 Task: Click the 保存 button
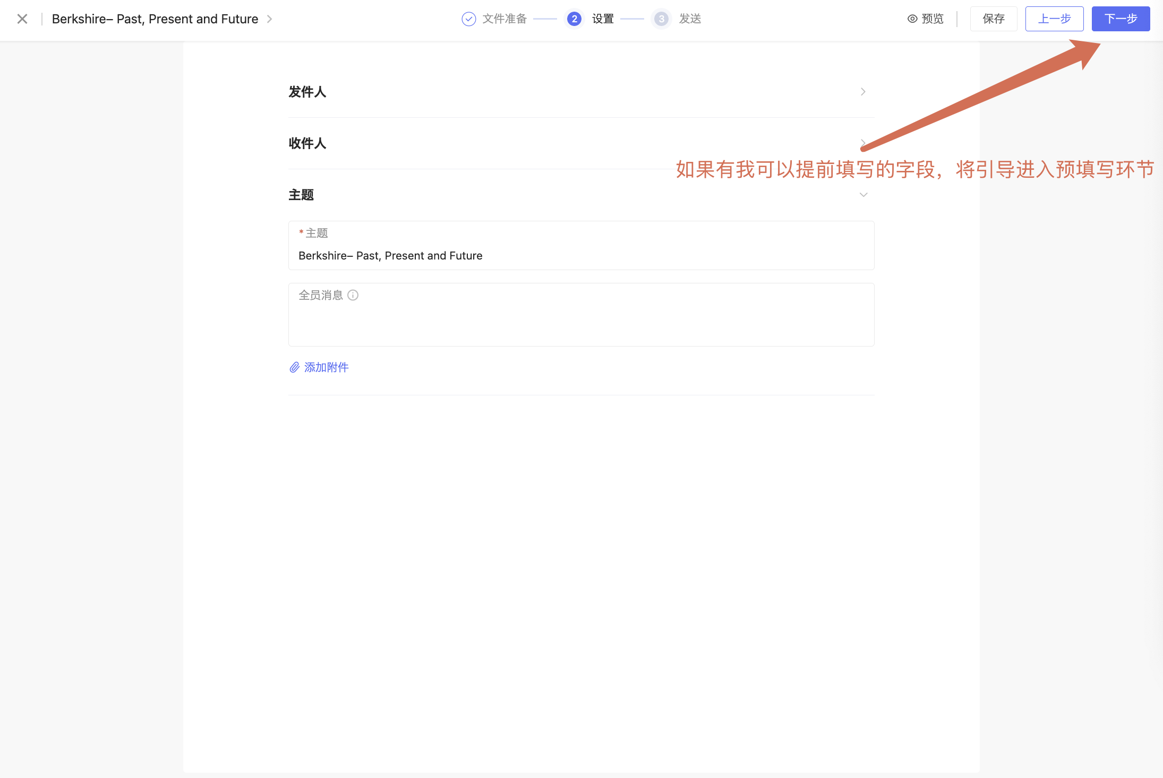[x=993, y=19]
